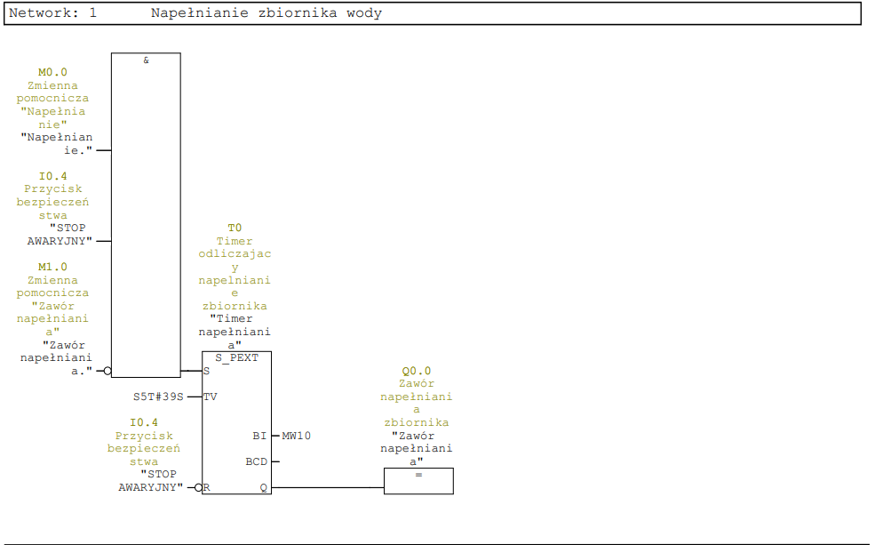Select the Network 1 title bar
The height and width of the screenshot is (545, 875).
(433, 13)
